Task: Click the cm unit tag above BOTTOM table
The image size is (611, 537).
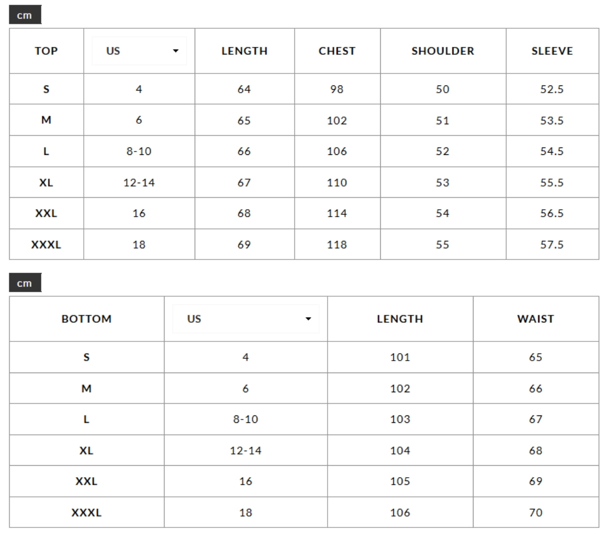Action: (x=25, y=283)
